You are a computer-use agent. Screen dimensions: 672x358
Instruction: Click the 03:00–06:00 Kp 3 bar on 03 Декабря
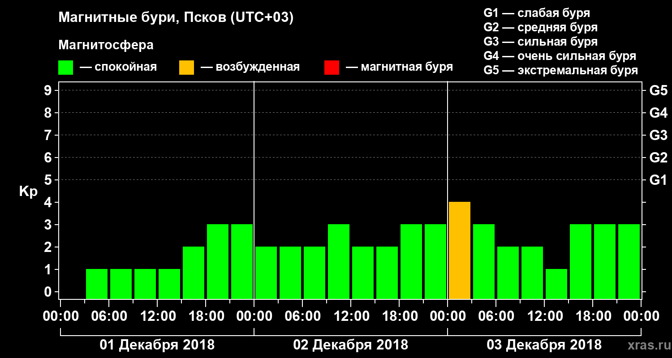tap(484, 261)
